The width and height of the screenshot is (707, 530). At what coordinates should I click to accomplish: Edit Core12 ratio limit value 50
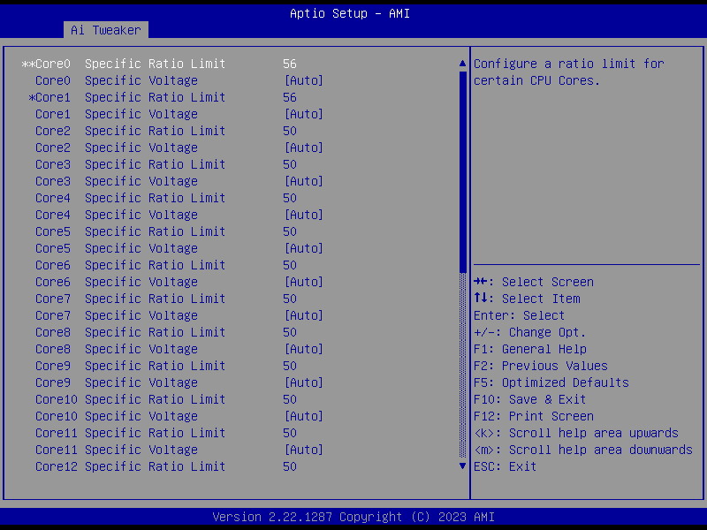coord(290,466)
